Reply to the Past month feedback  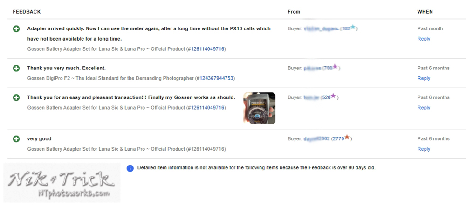coord(424,39)
